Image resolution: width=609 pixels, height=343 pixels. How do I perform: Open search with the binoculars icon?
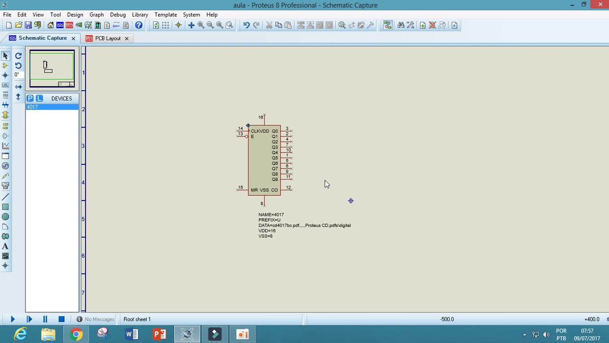point(401,25)
